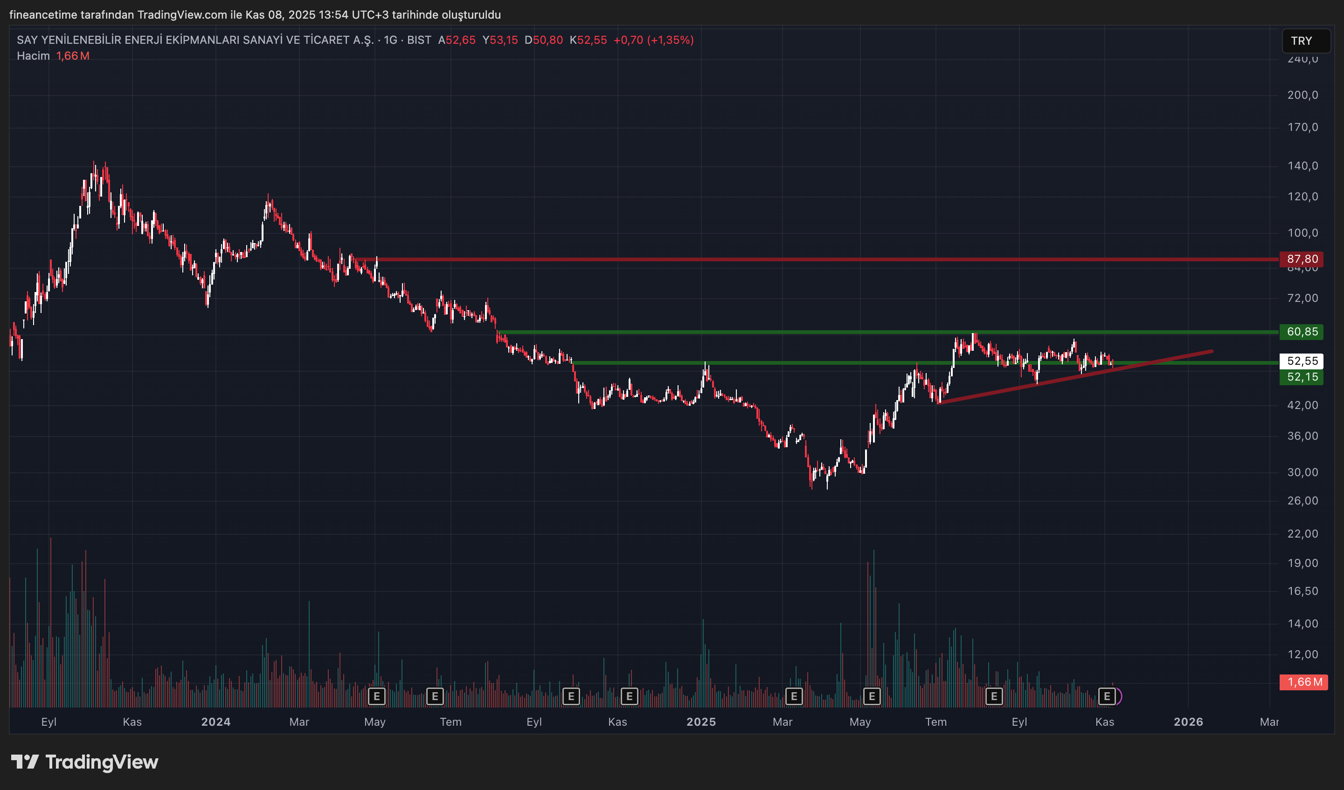Open the BIST exchange selector in the legend

tap(419, 40)
